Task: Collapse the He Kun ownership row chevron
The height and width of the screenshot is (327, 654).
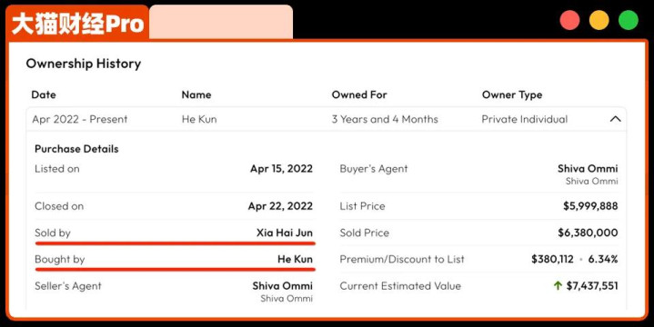Action: 615,119
